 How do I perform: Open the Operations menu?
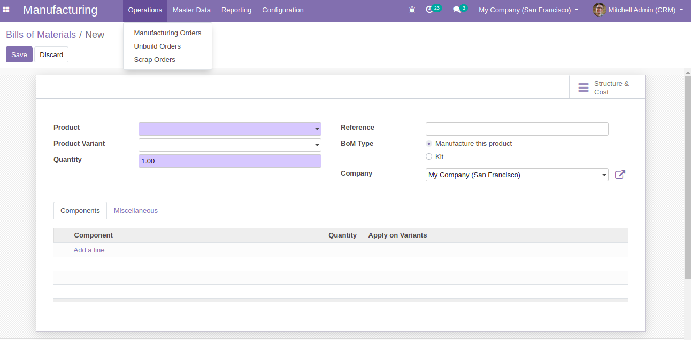click(145, 10)
